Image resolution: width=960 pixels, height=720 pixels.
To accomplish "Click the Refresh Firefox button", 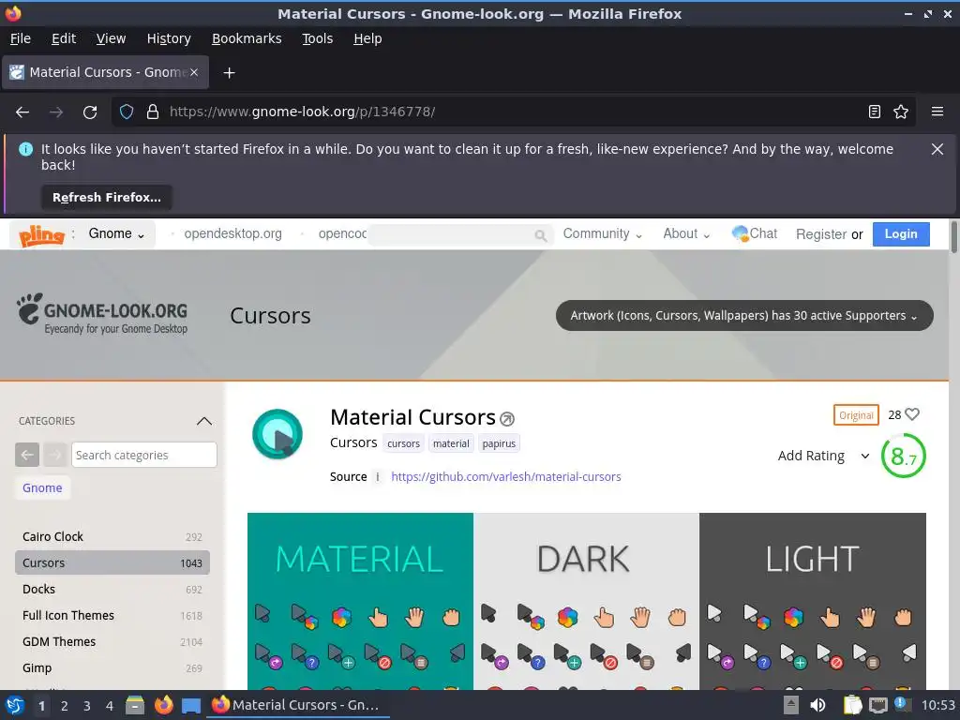I will [x=107, y=198].
